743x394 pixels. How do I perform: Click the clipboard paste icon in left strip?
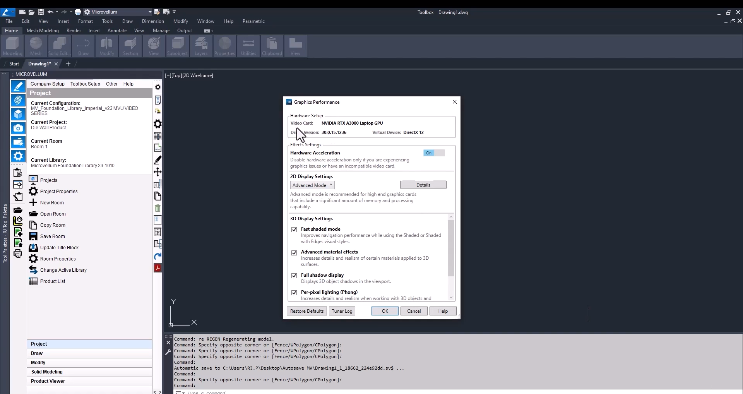[x=18, y=173]
